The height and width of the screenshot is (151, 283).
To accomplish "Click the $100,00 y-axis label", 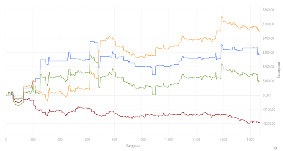I will pos(268,81).
